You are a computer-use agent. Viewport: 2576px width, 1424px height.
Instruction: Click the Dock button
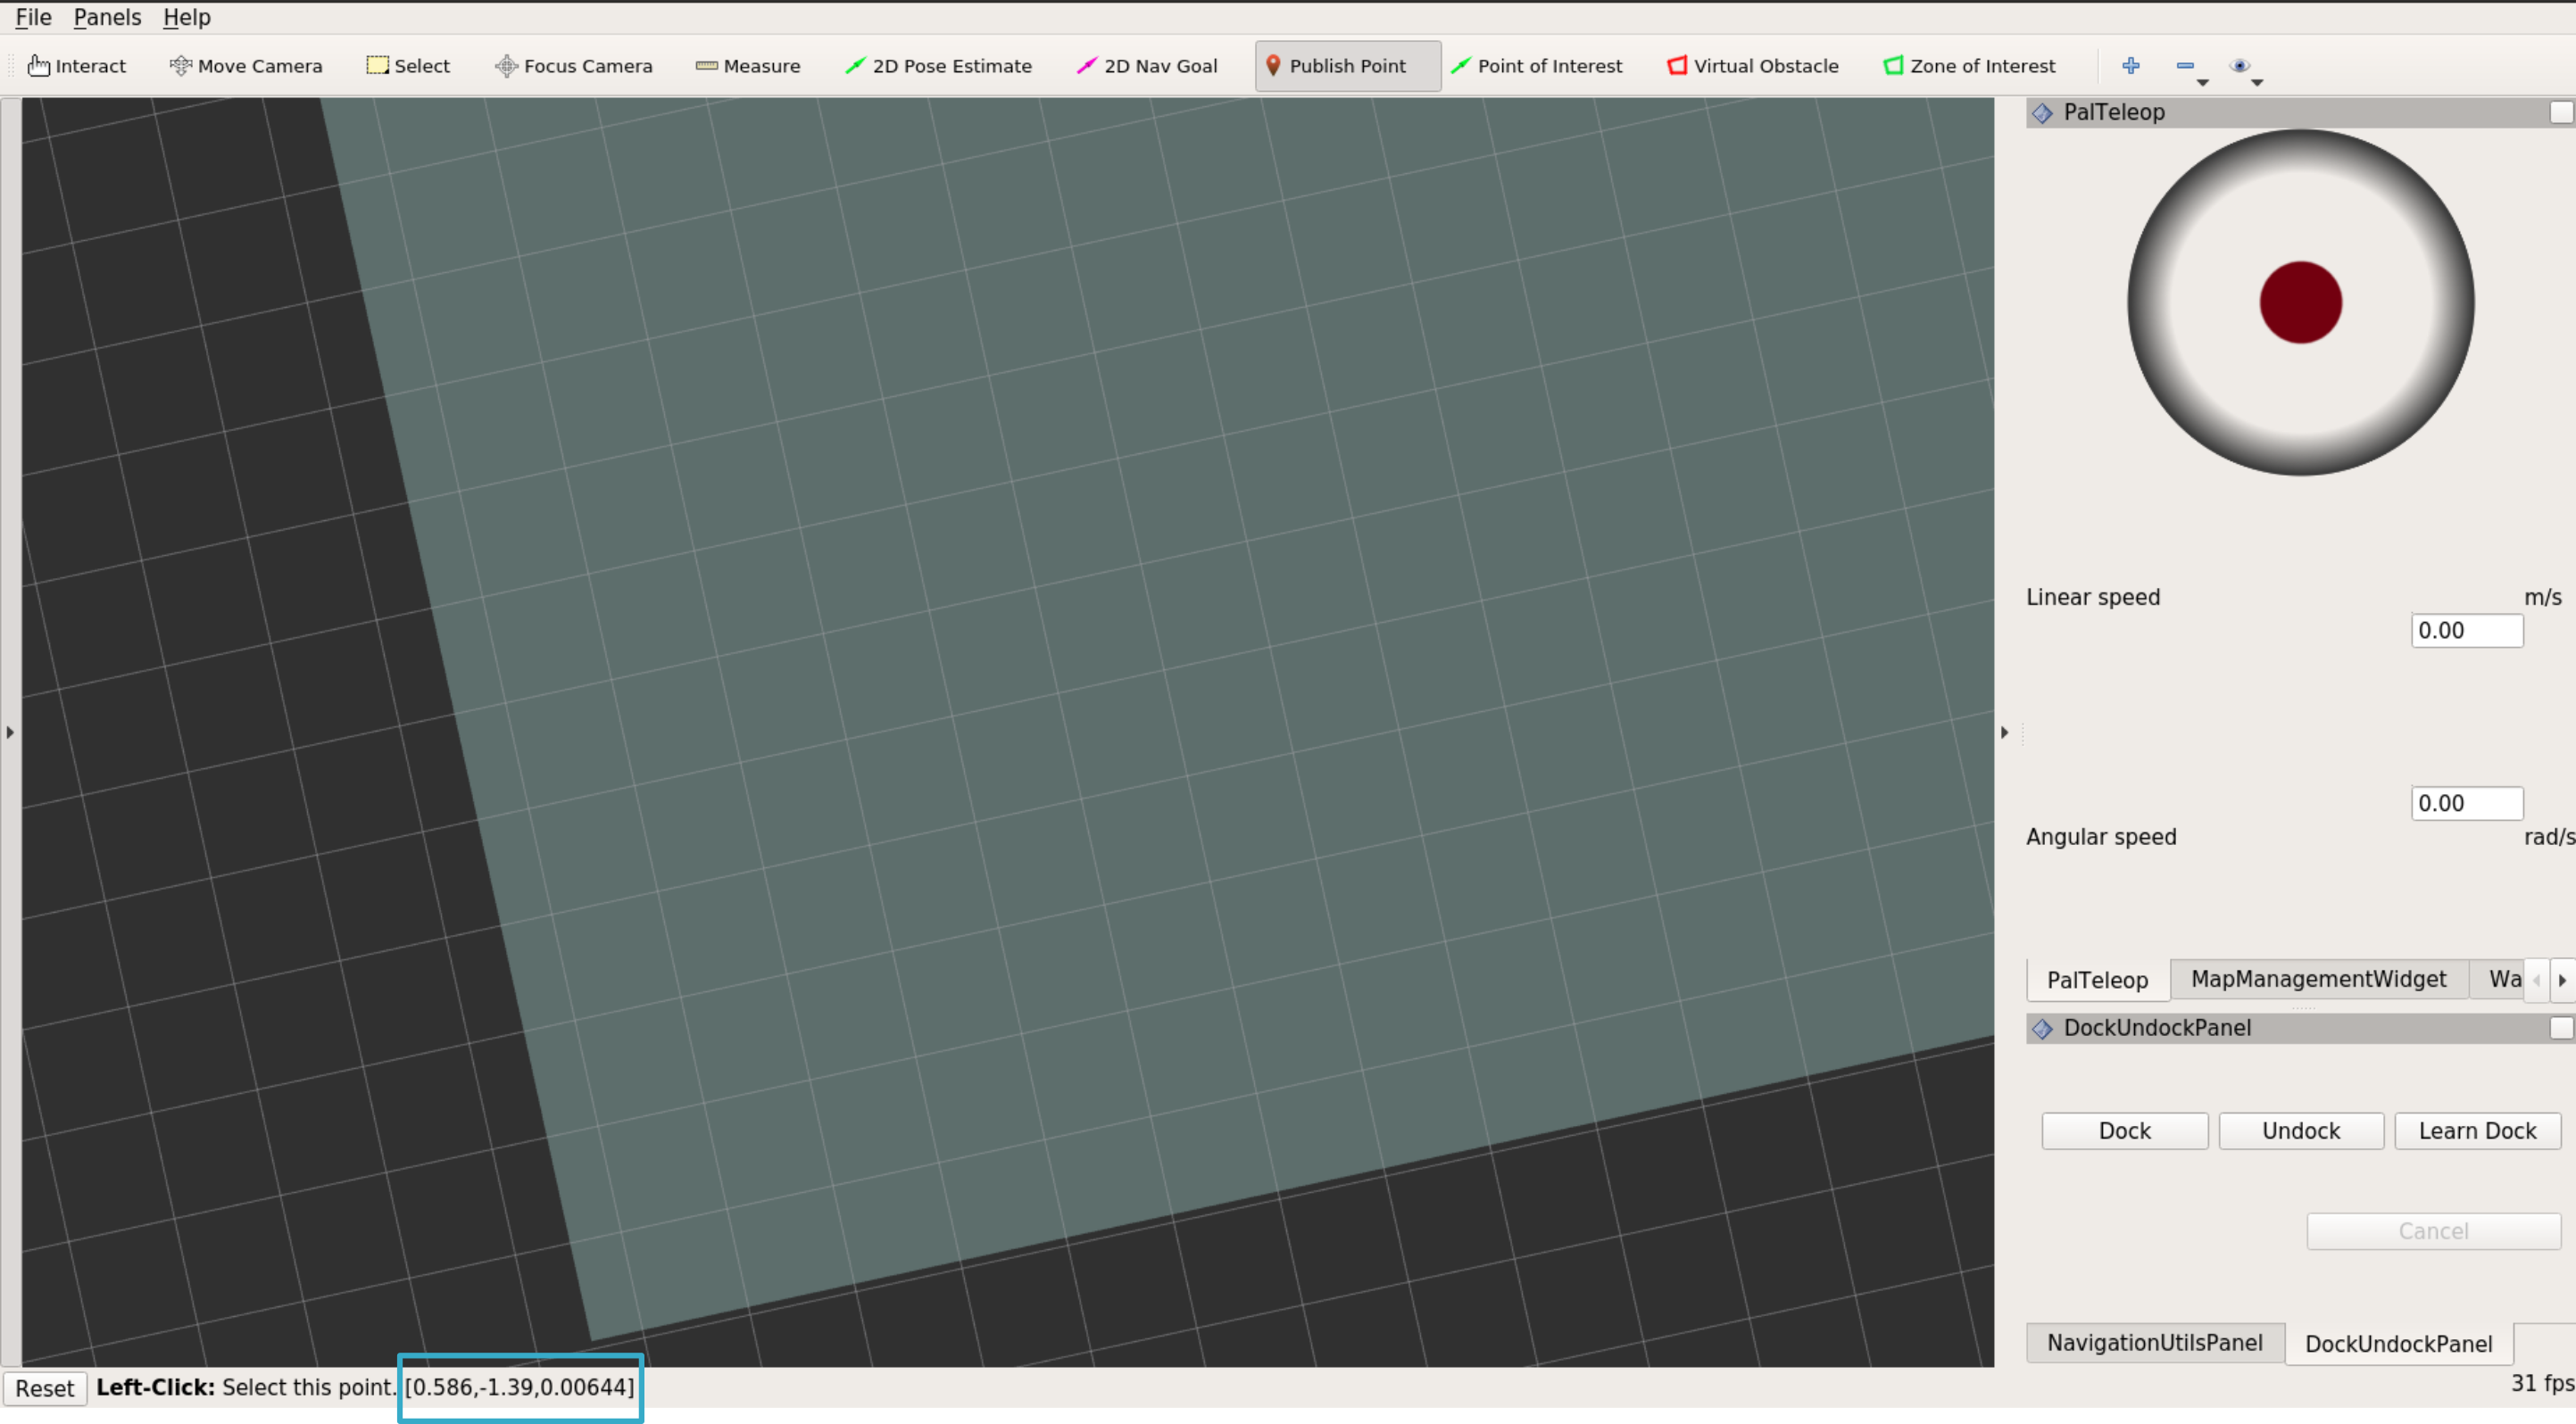(x=2125, y=1130)
